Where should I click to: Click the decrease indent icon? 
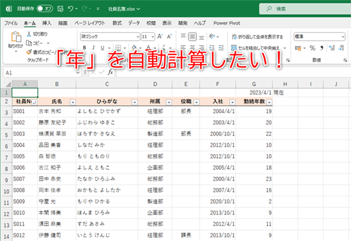pyautogui.click(x=212, y=47)
